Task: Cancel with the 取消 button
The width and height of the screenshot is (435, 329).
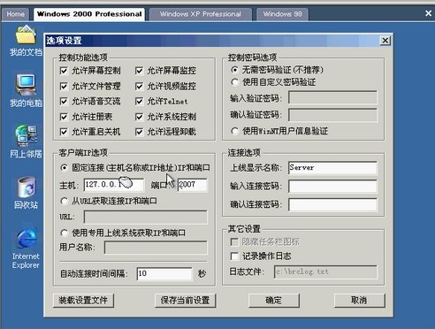Action: (360, 301)
